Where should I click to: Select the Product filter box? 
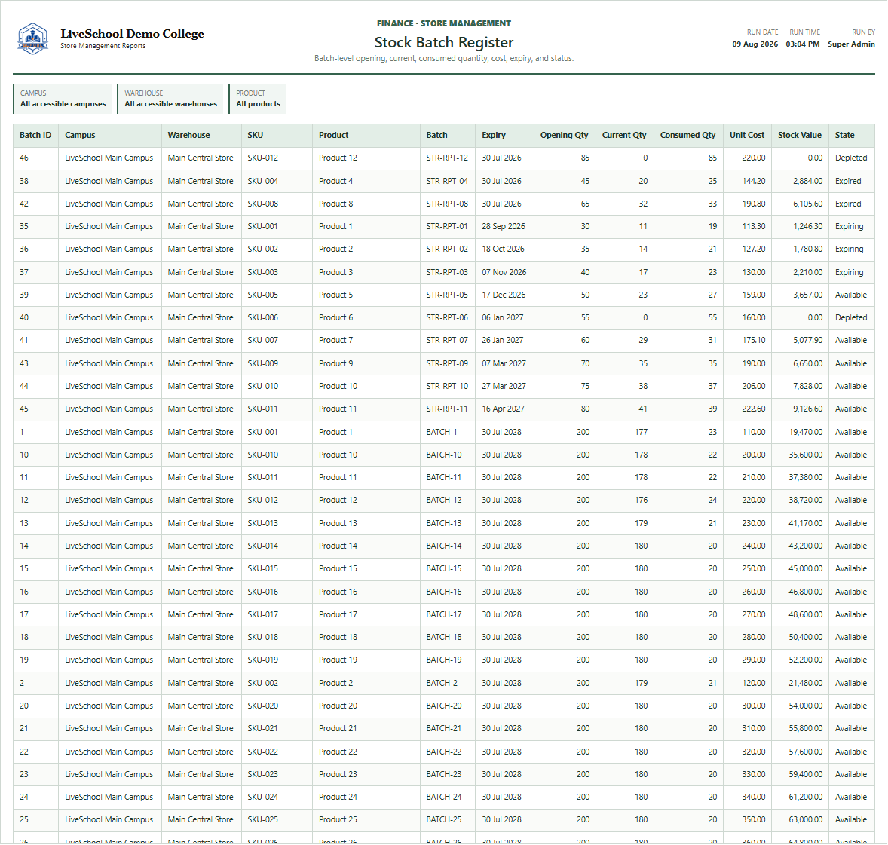[x=258, y=99]
